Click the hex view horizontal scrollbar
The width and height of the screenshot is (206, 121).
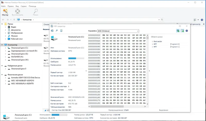click(107, 106)
